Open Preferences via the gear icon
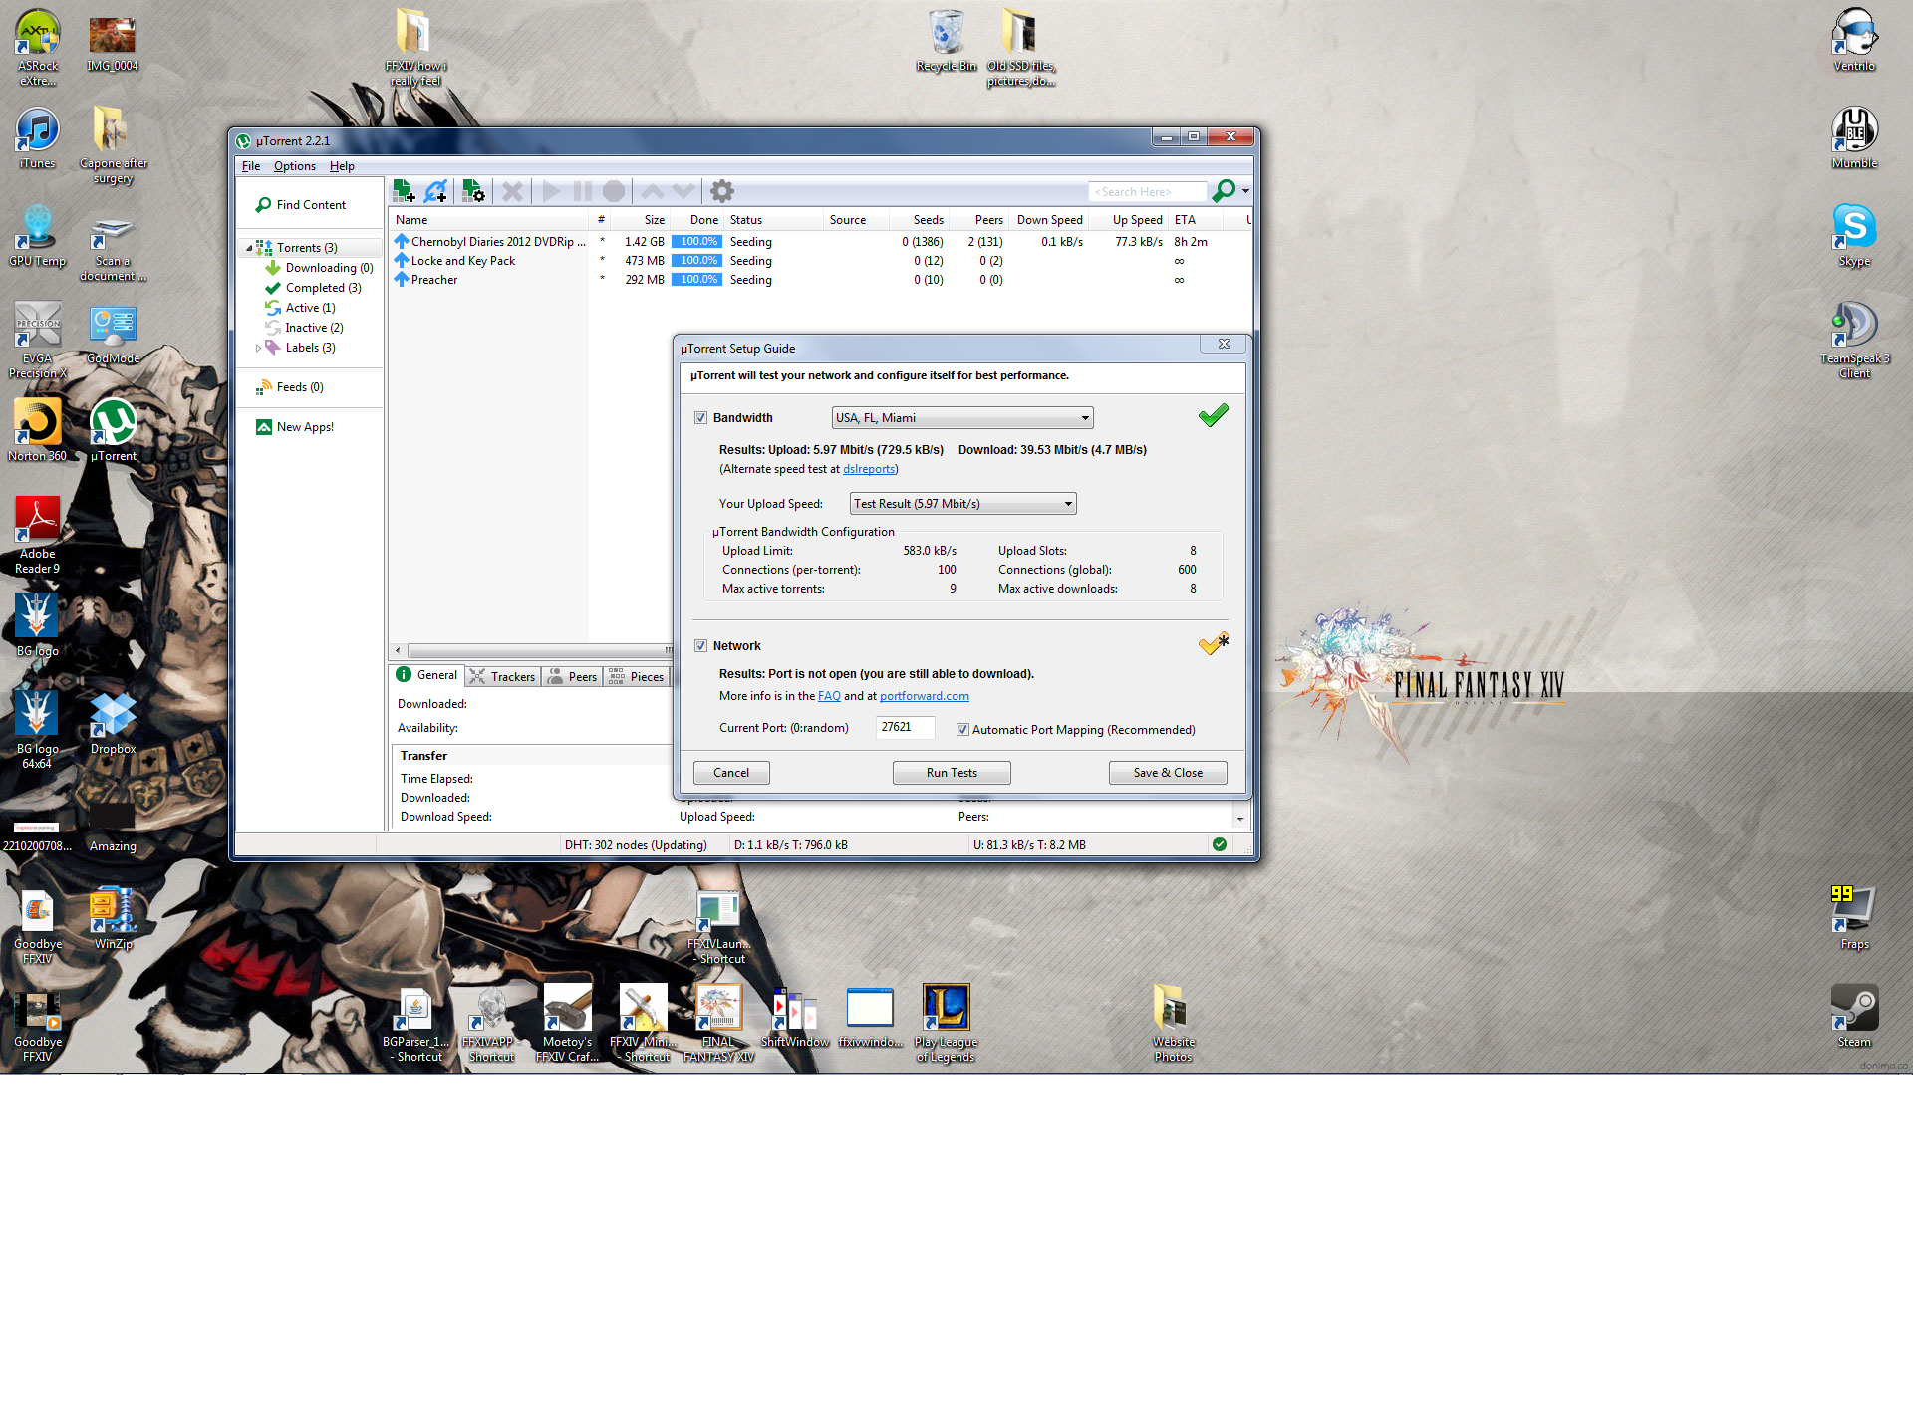Image resolution: width=1913 pixels, height=1424 pixels. pyautogui.click(x=722, y=191)
